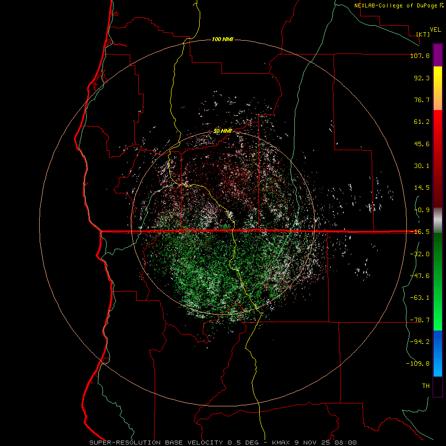The image size is (446, 446).
Task: Click the 30.1 scale value
Action: (x=422, y=166)
